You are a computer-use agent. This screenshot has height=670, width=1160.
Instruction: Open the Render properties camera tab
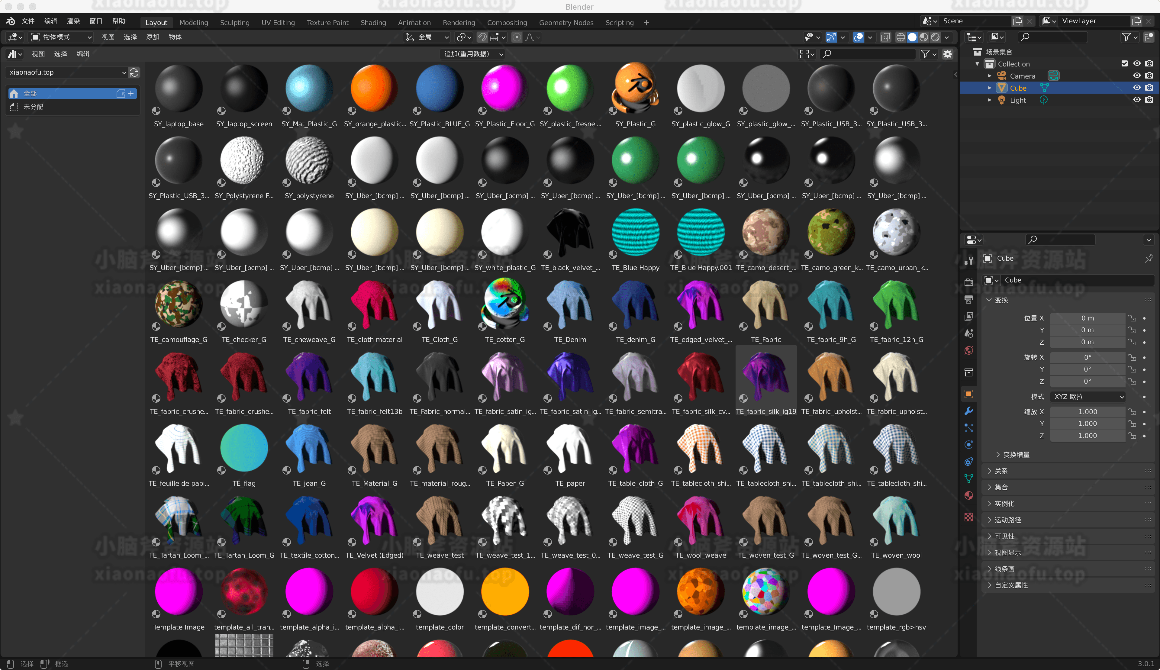click(968, 282)
